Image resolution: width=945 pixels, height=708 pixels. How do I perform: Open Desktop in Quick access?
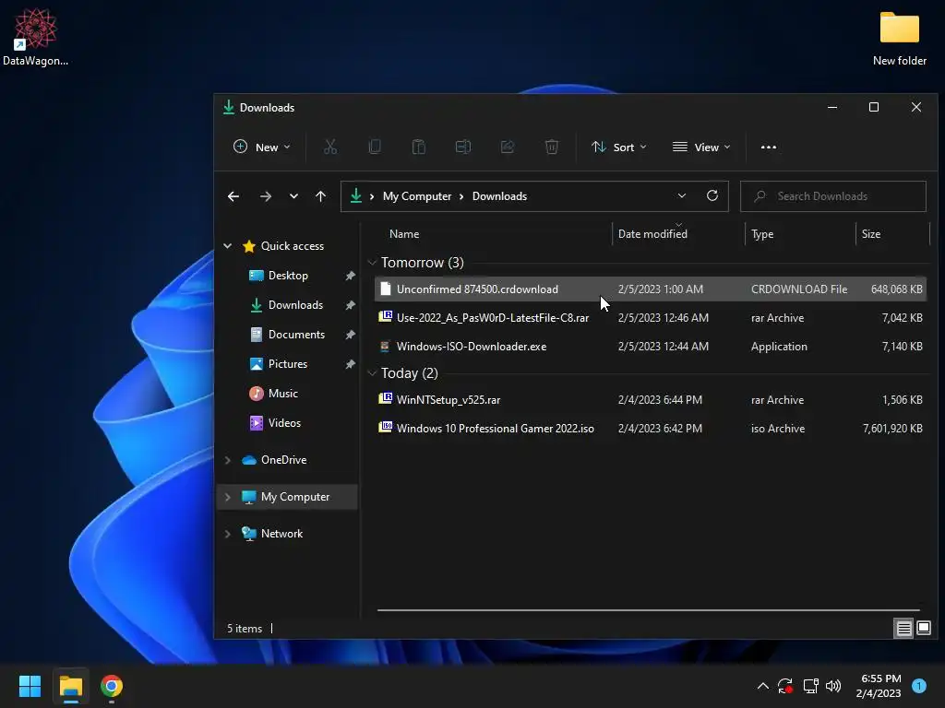288,276
